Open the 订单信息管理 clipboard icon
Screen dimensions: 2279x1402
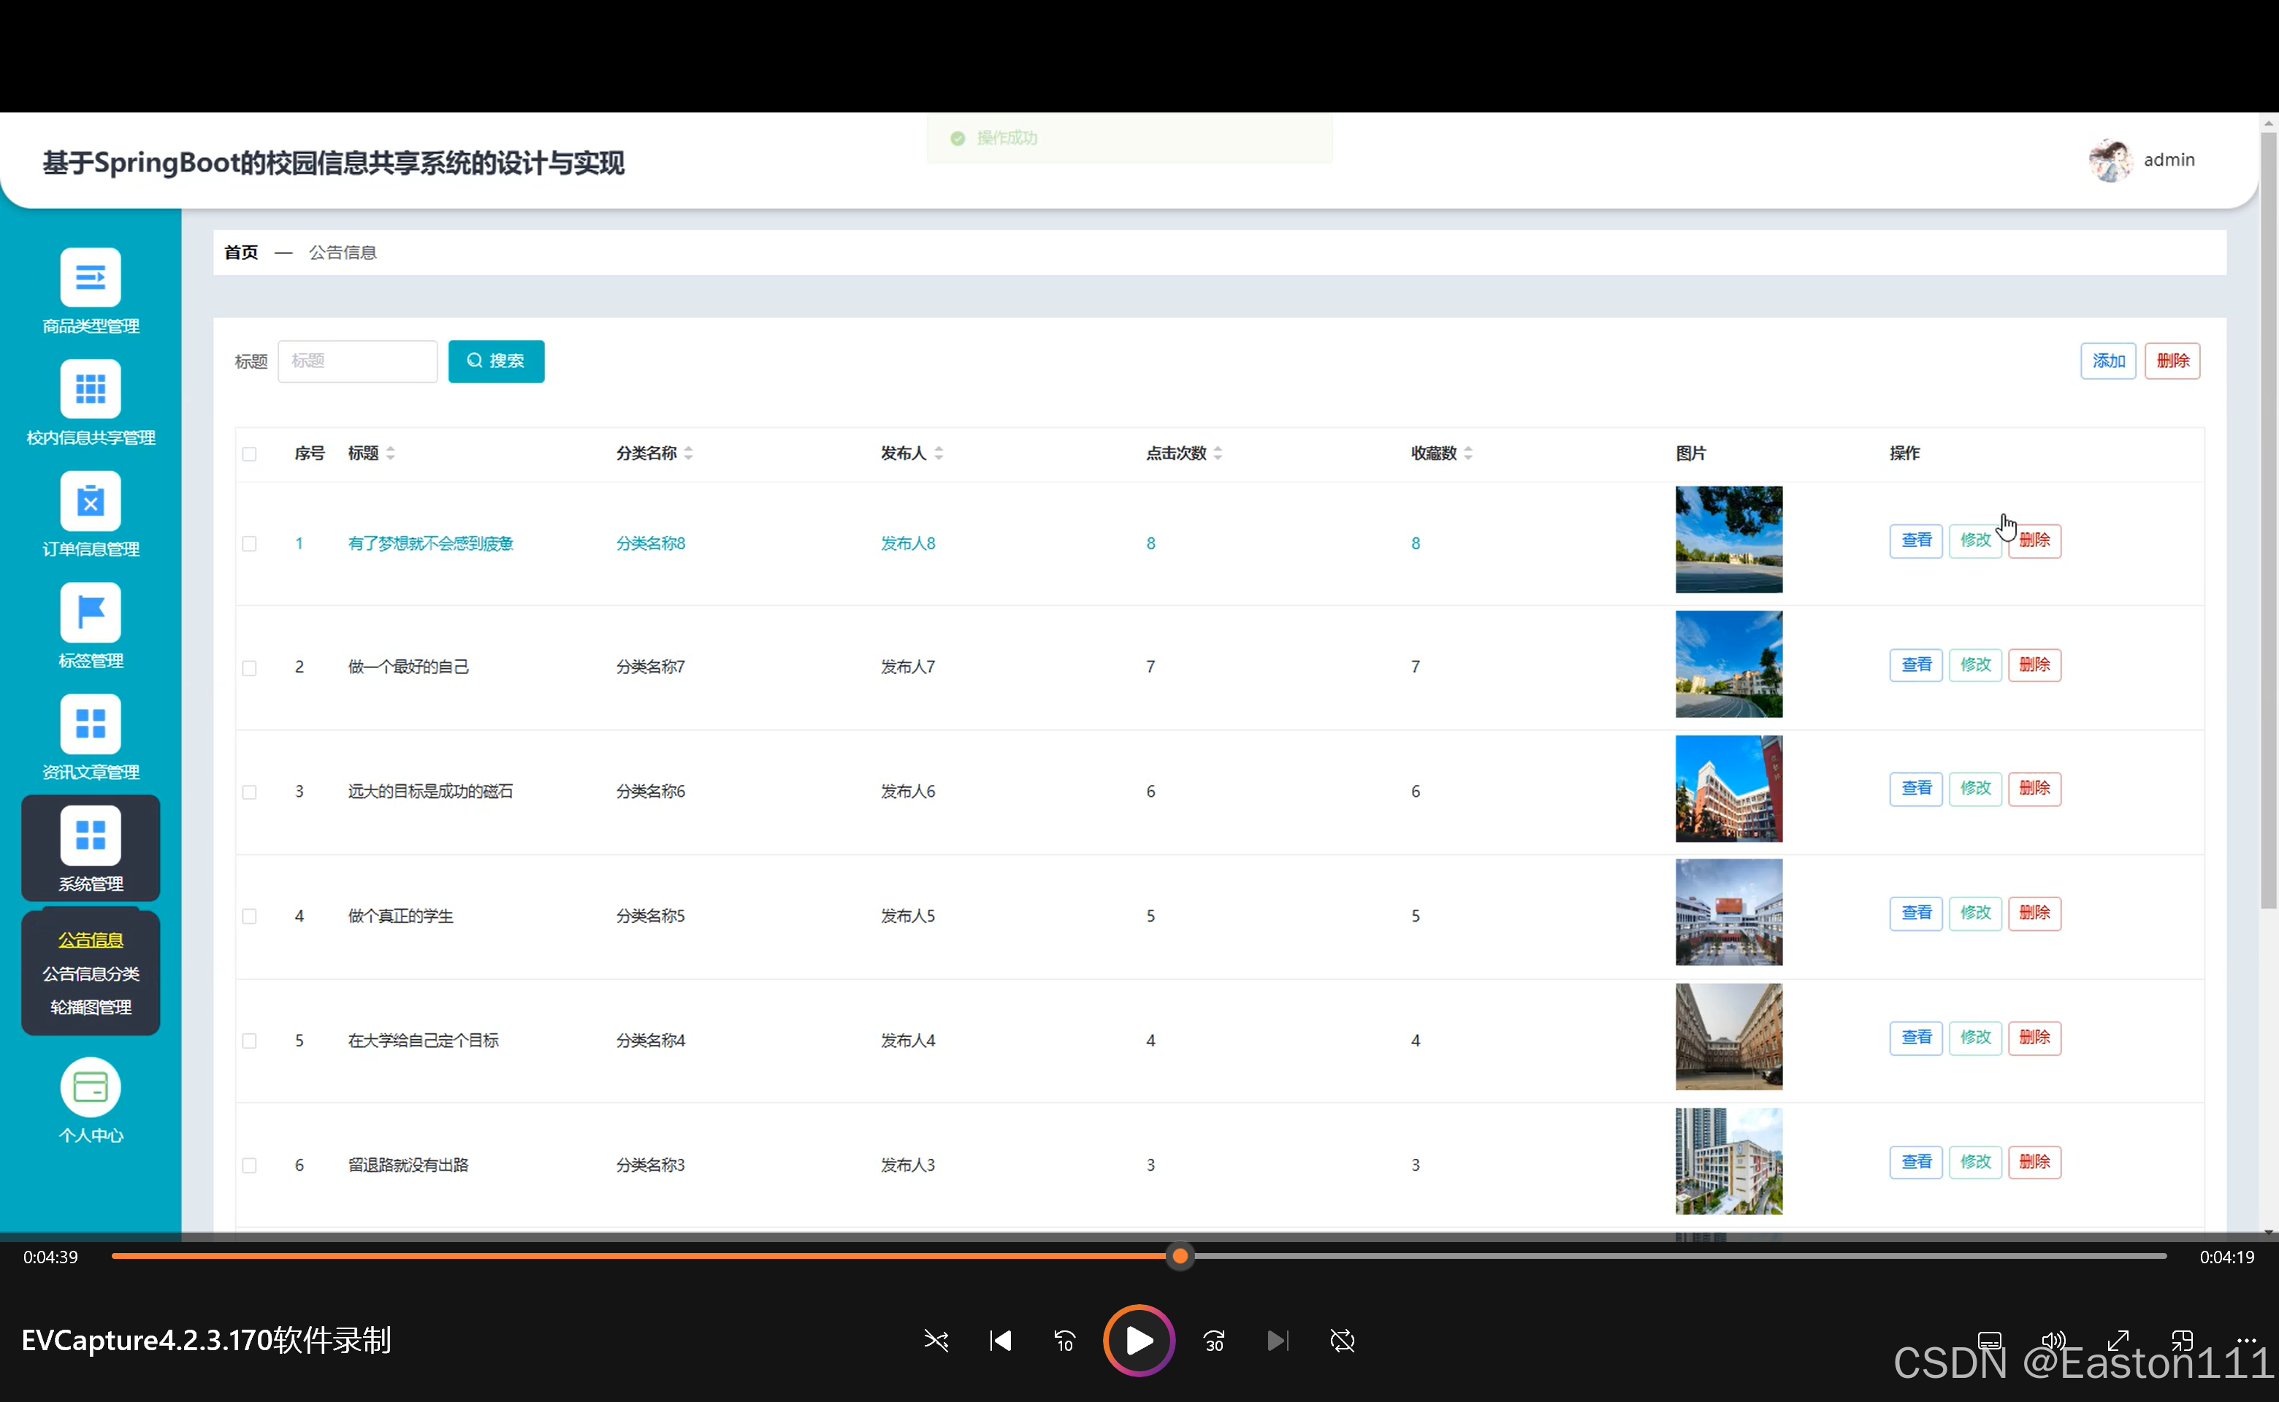90,501
